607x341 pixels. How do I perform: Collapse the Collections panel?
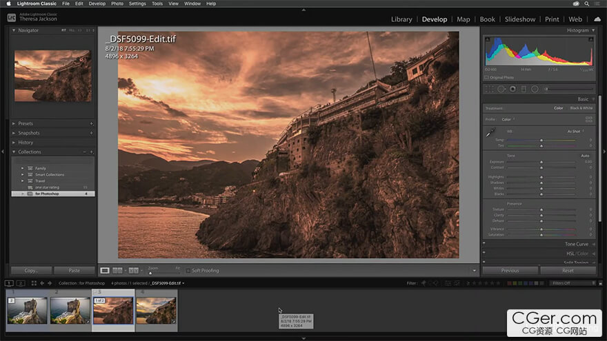pyautogui.click(x=14, y=152)
